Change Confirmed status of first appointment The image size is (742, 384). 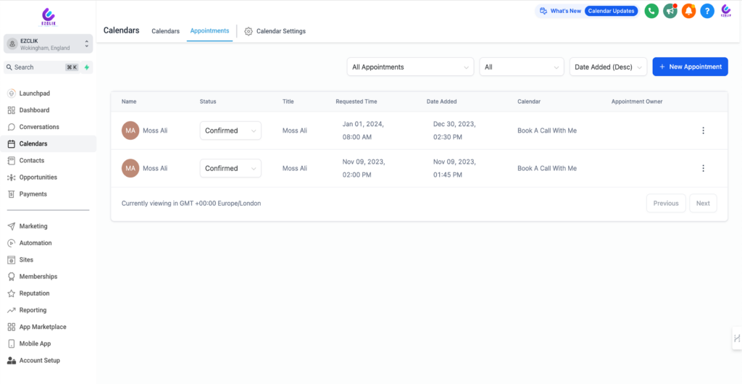[230, 130]
